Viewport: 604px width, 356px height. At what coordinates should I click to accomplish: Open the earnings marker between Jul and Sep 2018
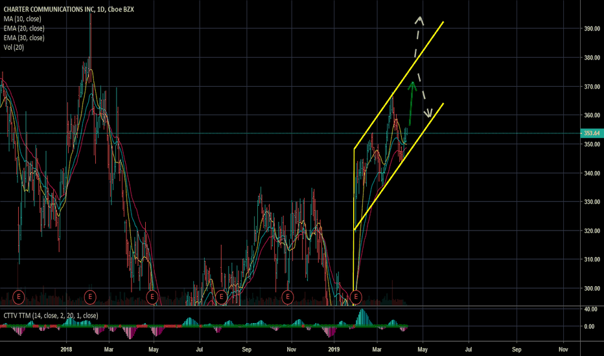221,296
